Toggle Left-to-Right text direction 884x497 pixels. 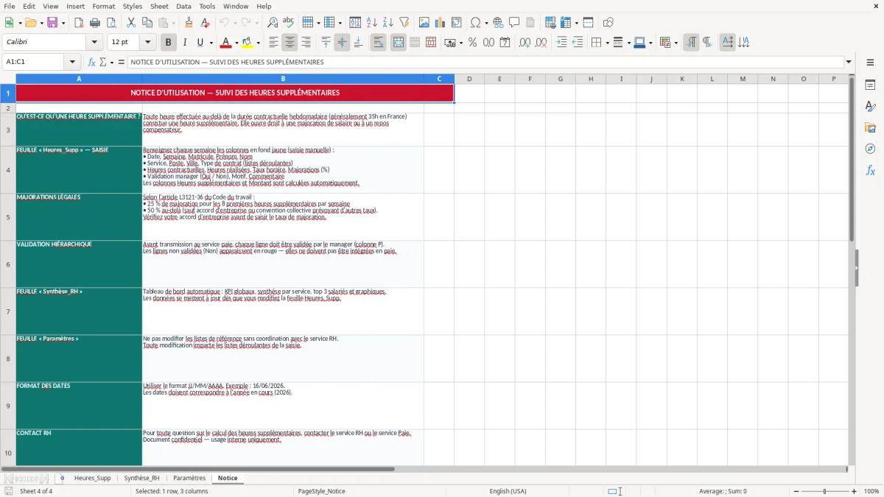[691, 43]
